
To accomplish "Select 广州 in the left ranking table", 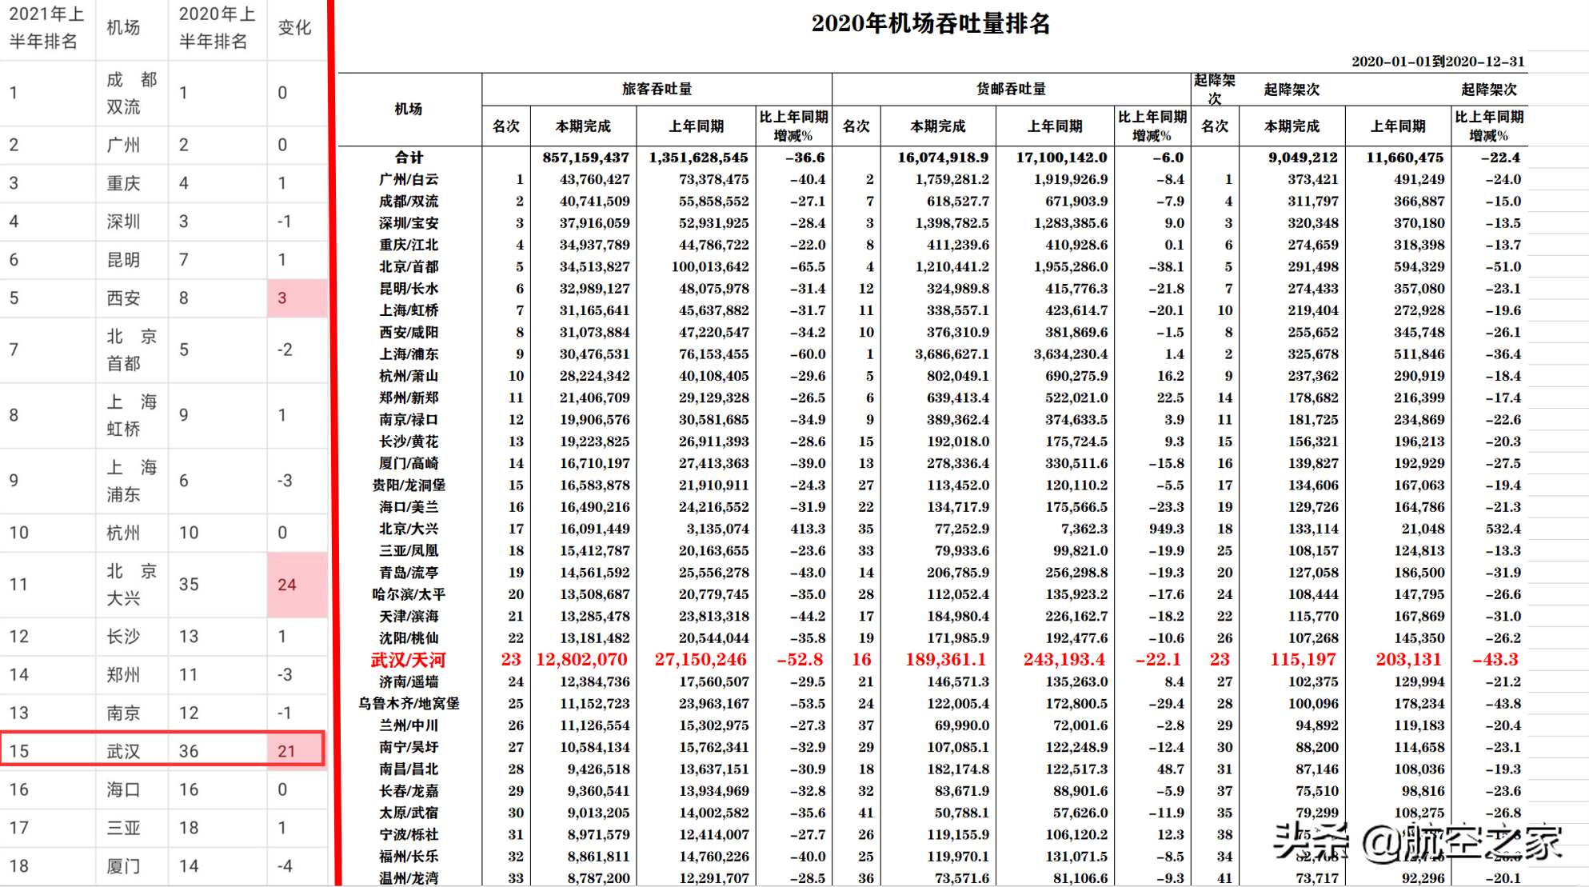I will point(124,146).
